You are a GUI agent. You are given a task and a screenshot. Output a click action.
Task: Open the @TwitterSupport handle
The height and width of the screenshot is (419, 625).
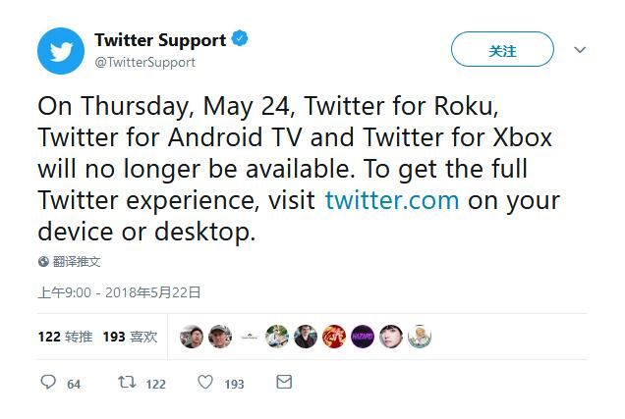click(144, 62)
